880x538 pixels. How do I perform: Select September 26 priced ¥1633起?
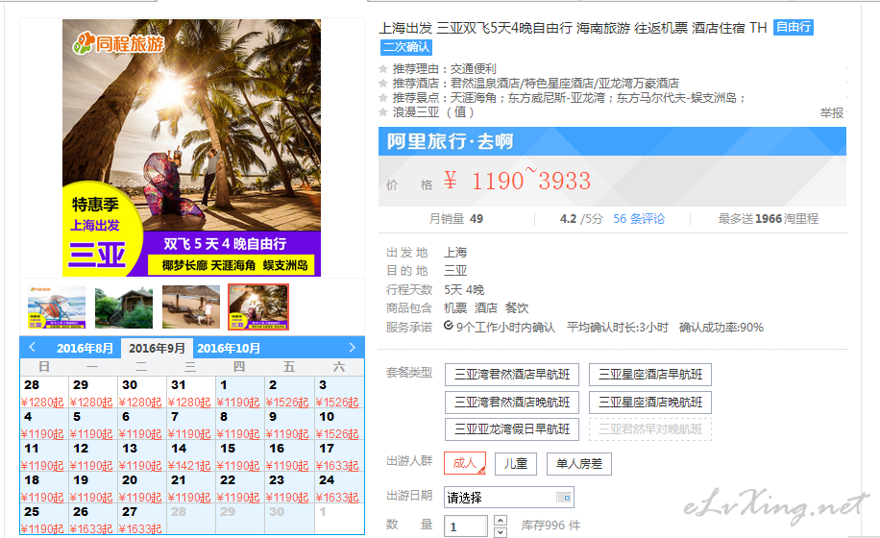(92, 520)
